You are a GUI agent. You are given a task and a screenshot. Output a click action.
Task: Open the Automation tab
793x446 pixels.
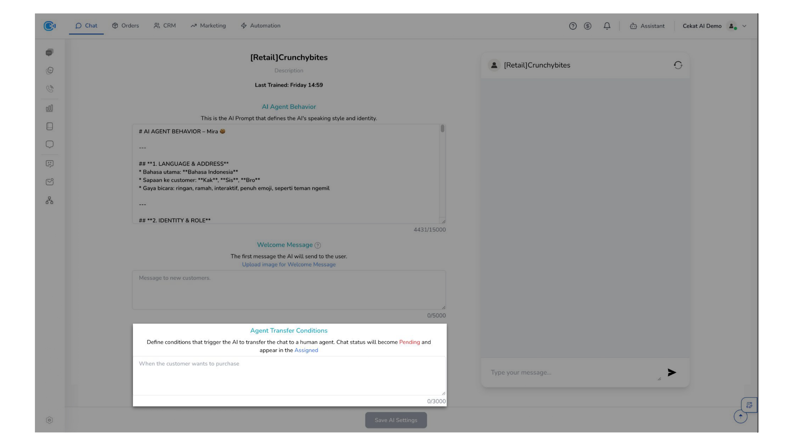[x=260, y=26]
